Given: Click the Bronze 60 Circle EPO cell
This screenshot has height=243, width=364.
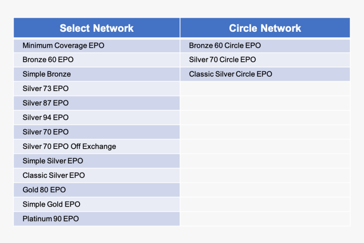Looking at the screenshot, I should [x=265, y=46].
